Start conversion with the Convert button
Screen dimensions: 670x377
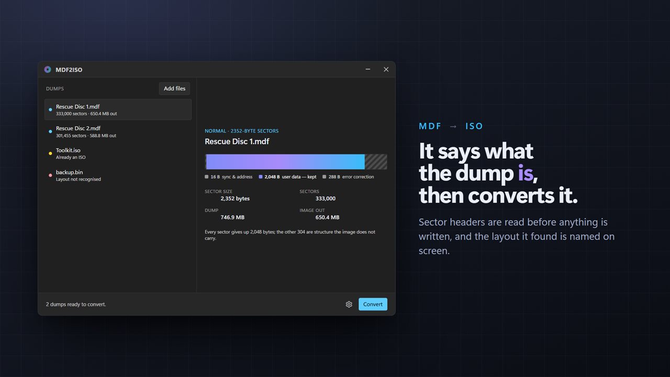click(373, 304)
